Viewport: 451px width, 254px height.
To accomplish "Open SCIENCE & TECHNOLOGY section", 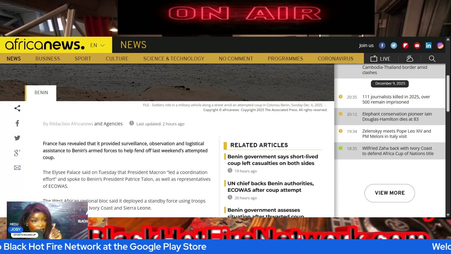I will coord(174,59).
